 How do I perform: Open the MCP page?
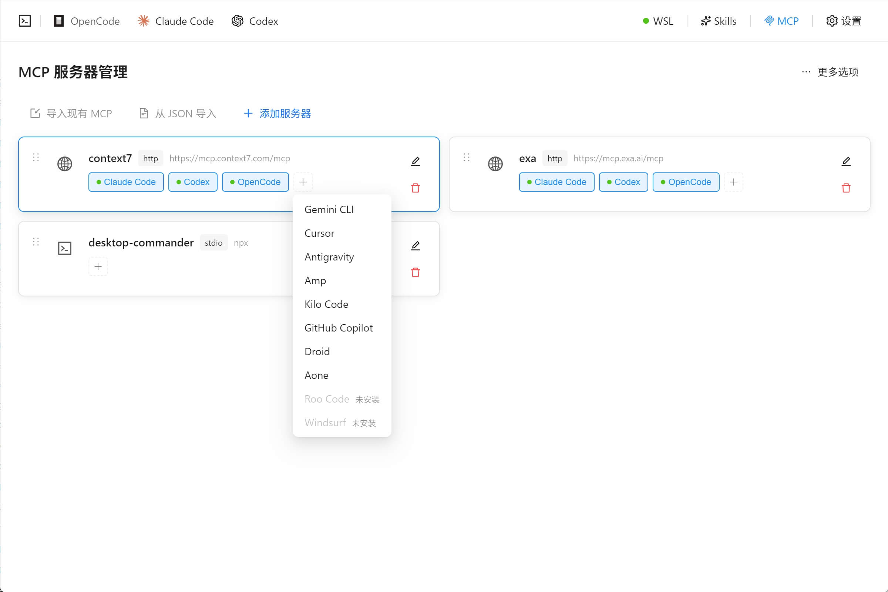781,21
